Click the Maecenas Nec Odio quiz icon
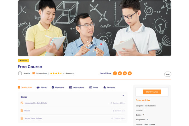 [22, 103]
